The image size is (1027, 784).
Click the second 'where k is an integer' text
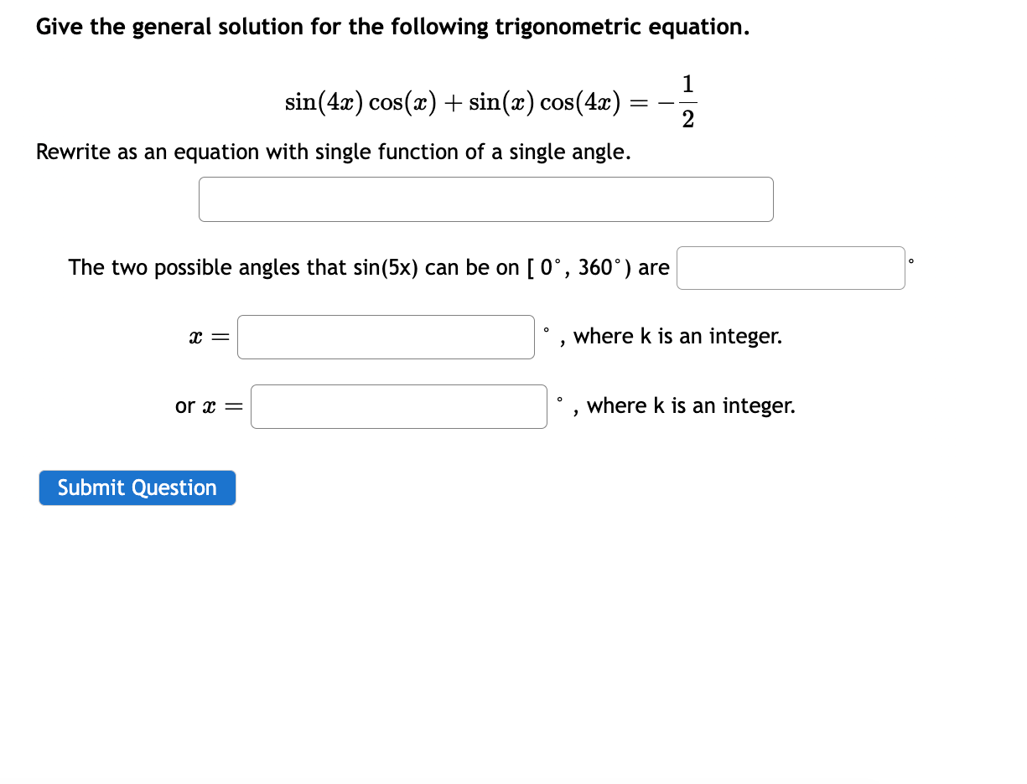click(x=692, y=405)
